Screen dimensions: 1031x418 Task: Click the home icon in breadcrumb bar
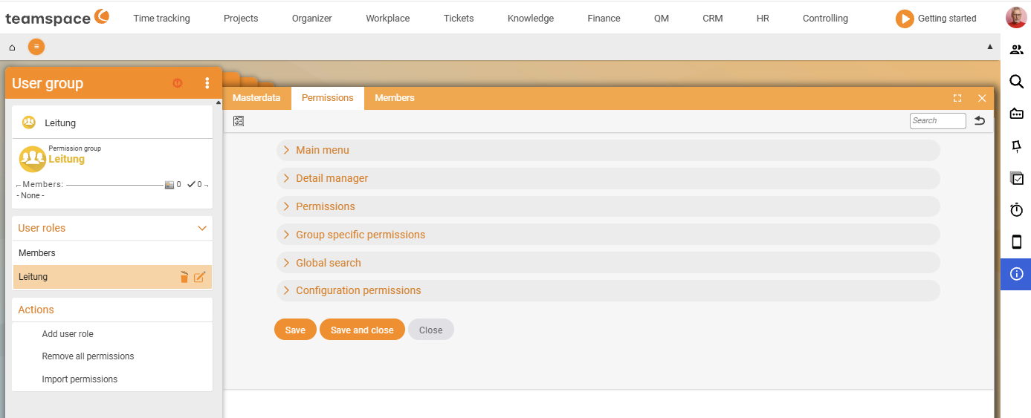click(12, 48)
